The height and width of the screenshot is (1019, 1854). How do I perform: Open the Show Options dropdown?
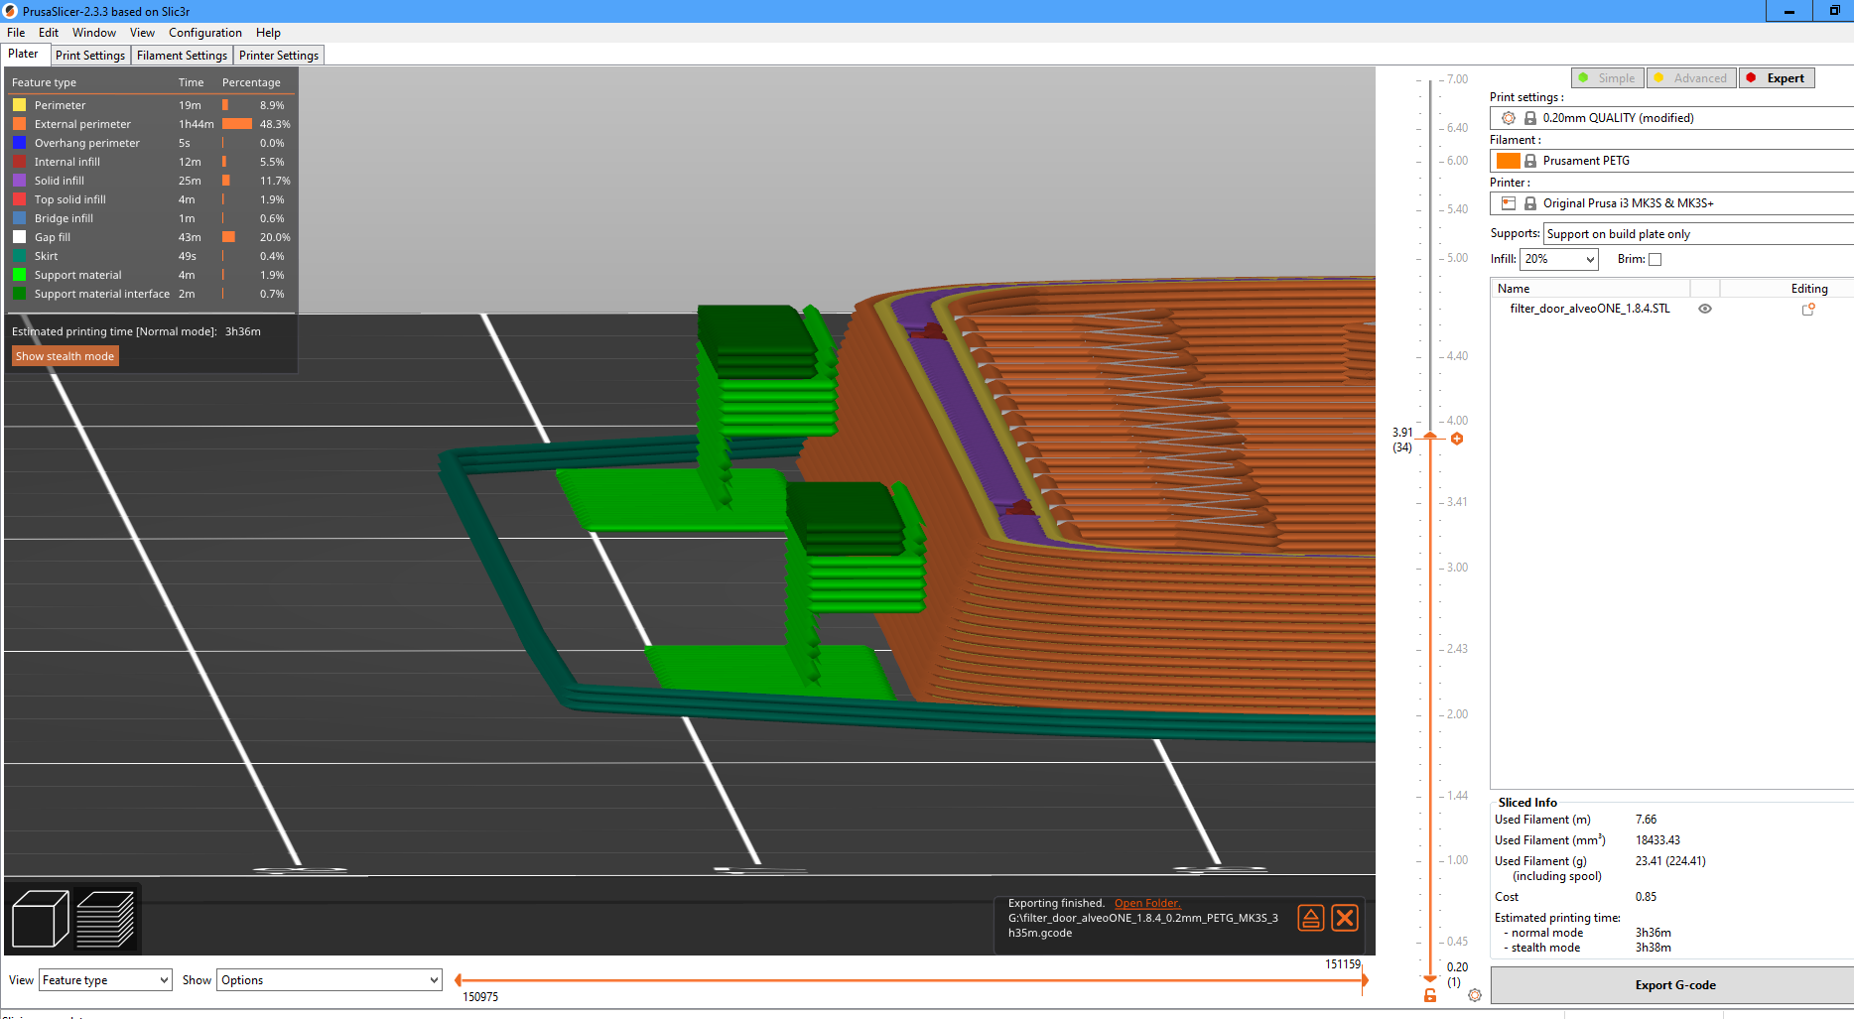click(x=330, y=980)
